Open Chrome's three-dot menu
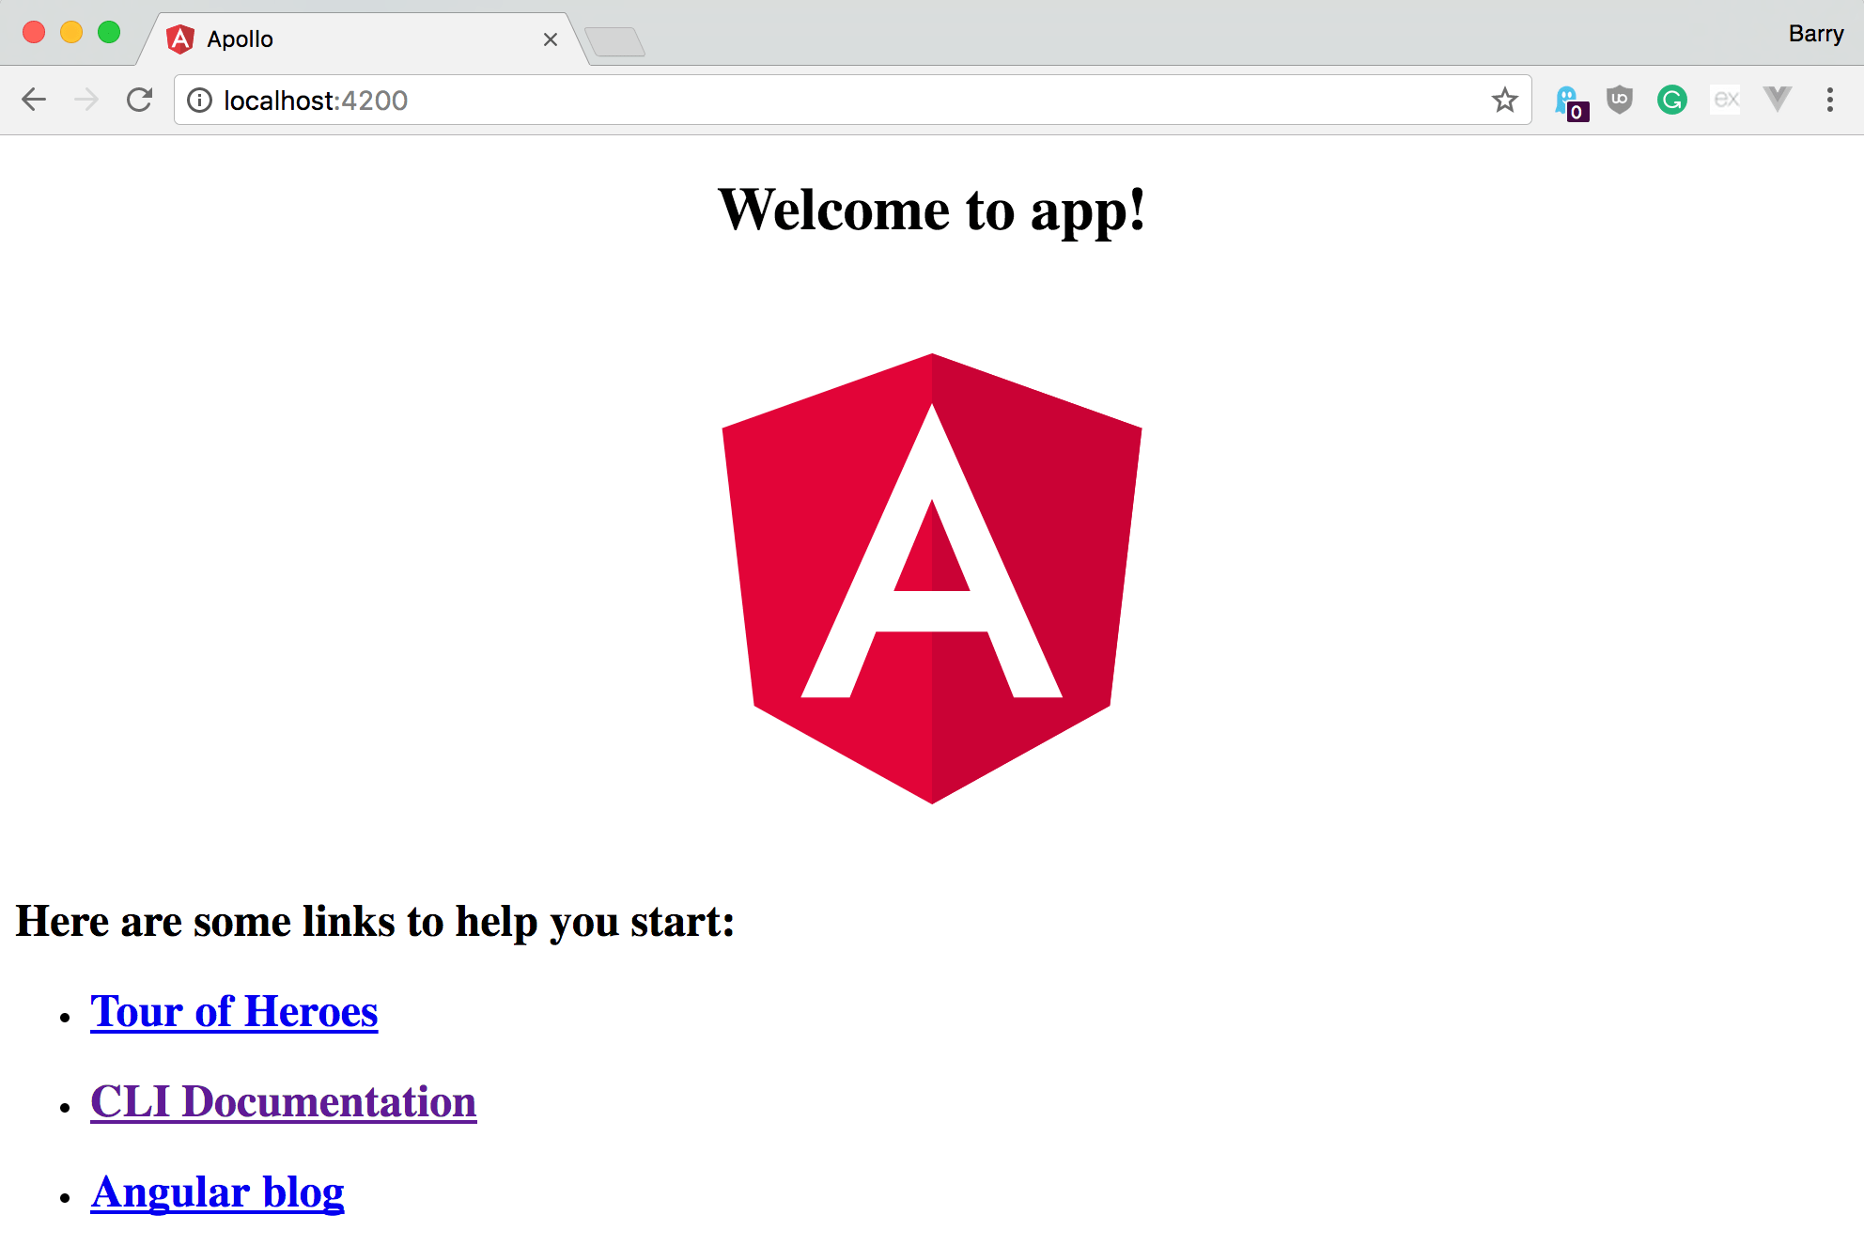Screen dimensions: 1864x1246 (1829, 100)
